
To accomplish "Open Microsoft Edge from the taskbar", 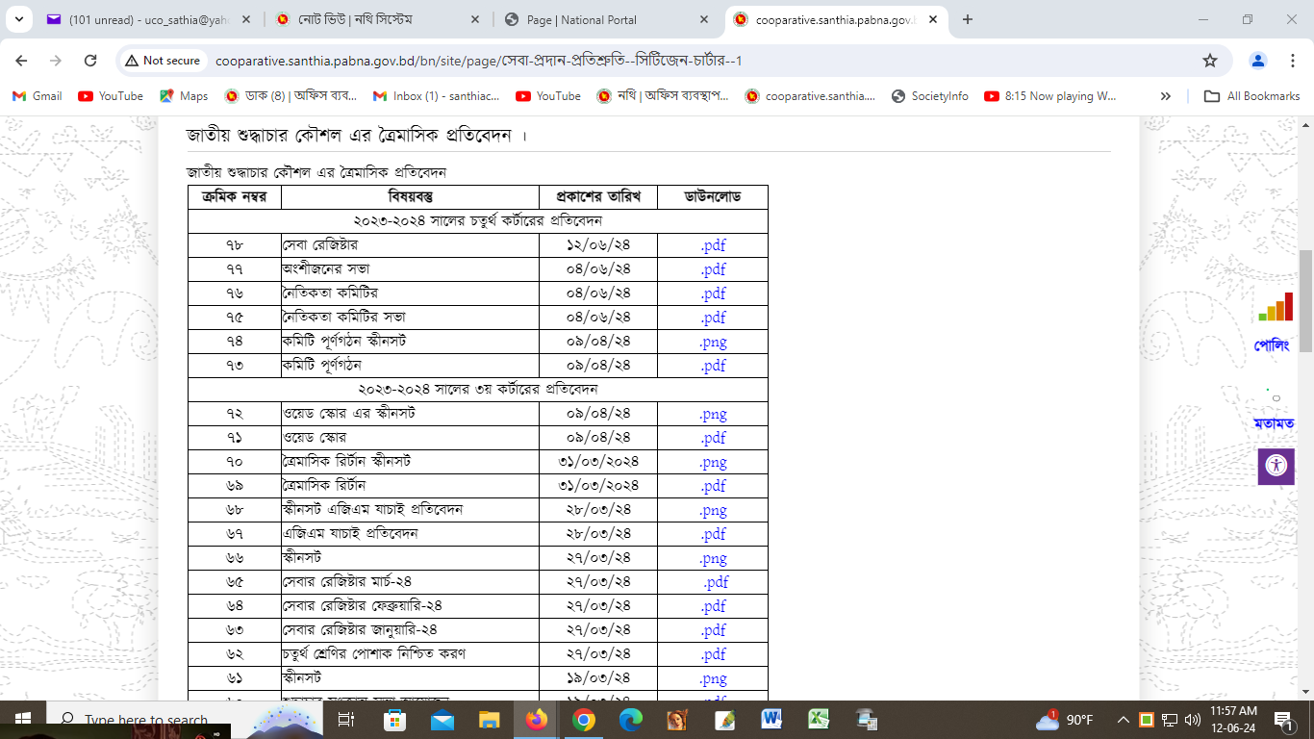I will (630, 720).
